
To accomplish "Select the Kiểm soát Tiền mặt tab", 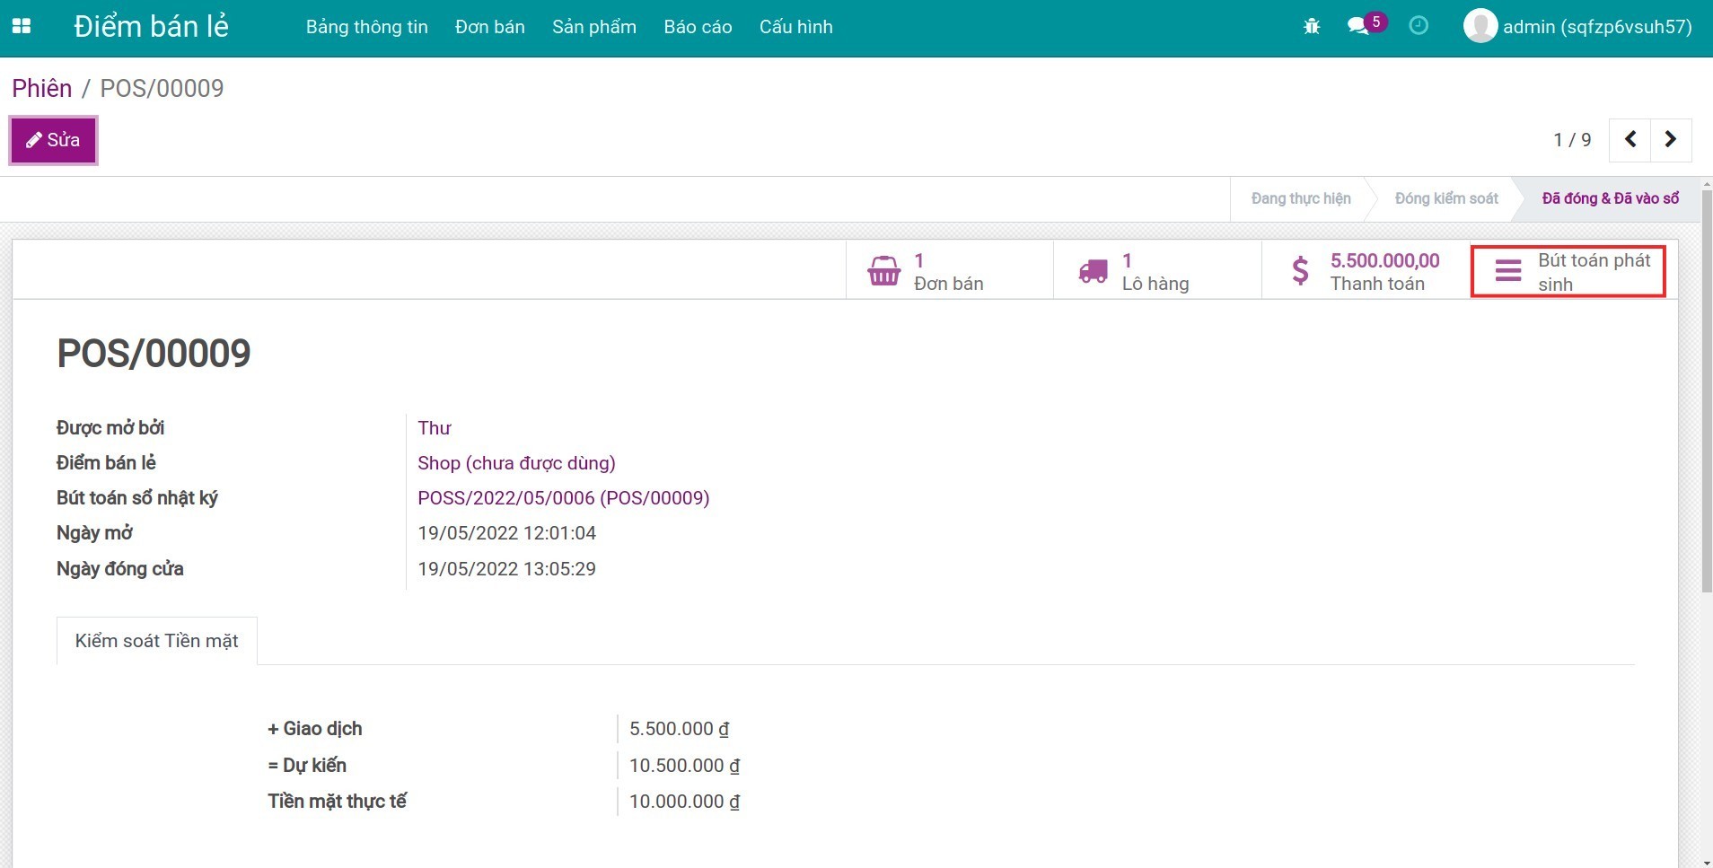I will click(157, 641).
